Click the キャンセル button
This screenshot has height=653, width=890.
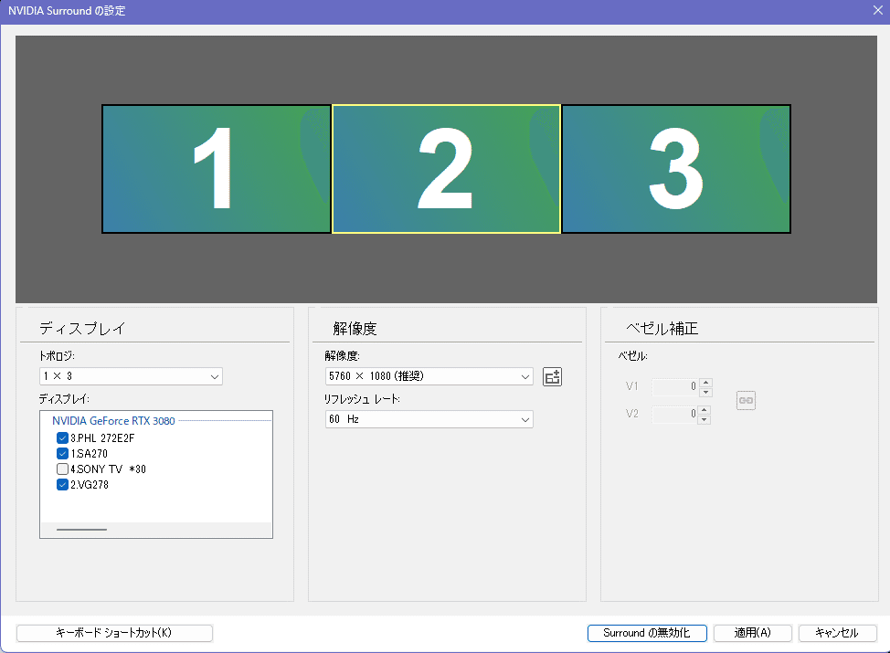[x=837, y=633]
